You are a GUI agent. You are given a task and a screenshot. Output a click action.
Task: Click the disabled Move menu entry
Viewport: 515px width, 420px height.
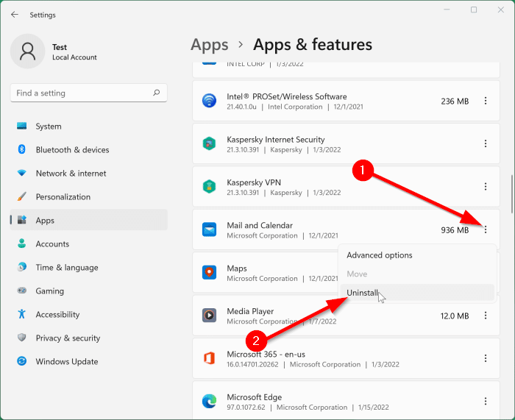tap(417, 274)
